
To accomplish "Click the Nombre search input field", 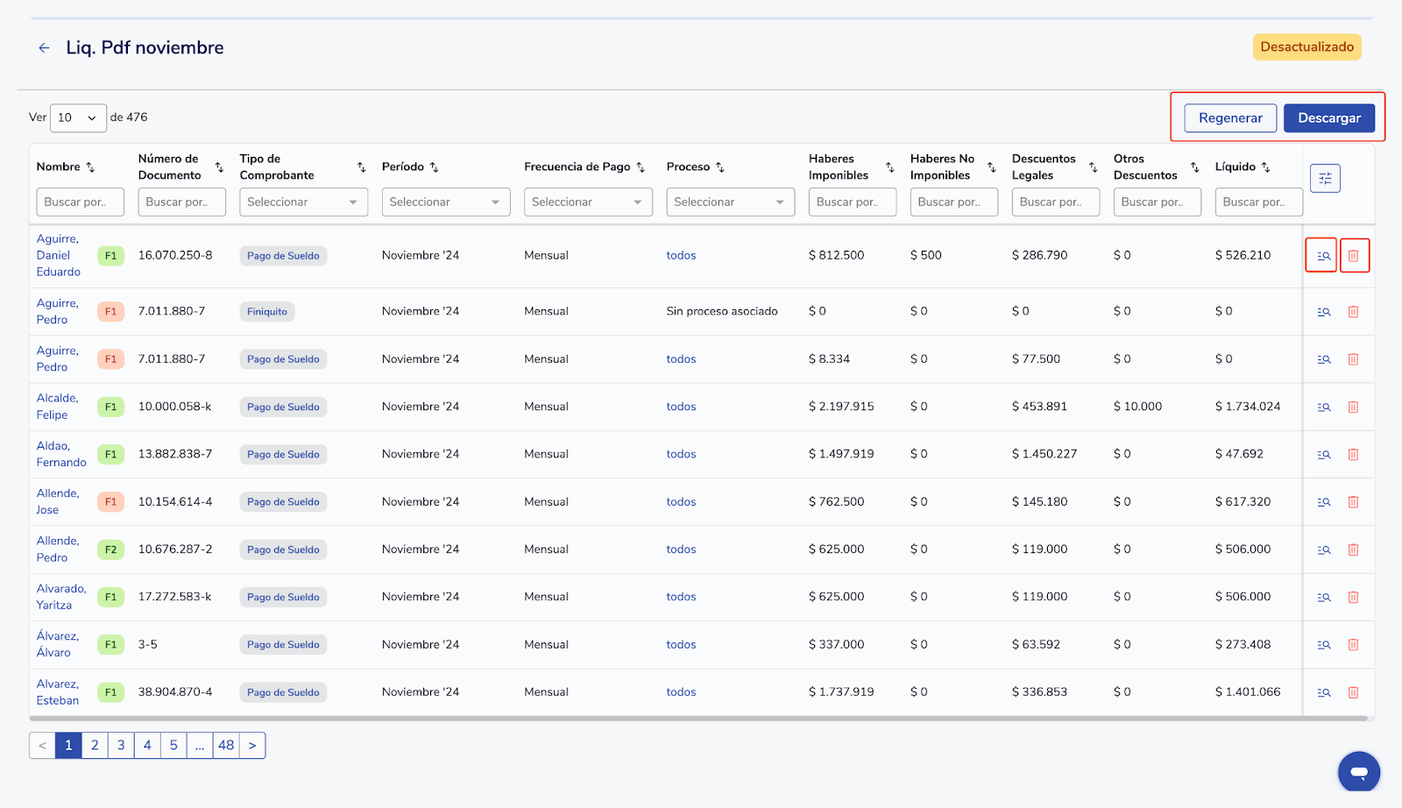I will point(80,202).
